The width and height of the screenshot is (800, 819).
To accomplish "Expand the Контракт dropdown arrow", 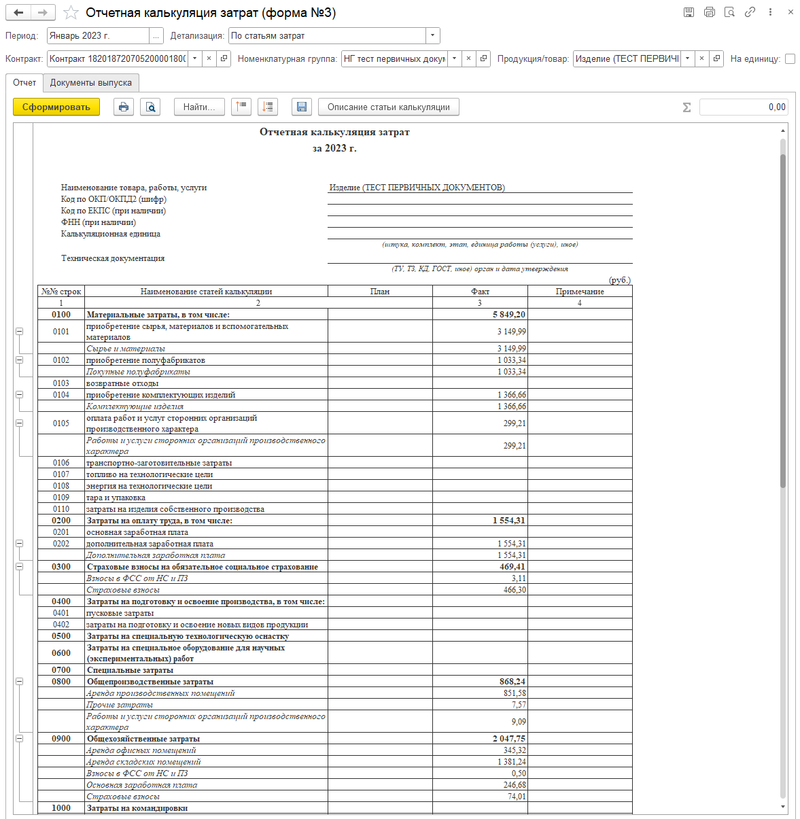I will click(195, 59).
